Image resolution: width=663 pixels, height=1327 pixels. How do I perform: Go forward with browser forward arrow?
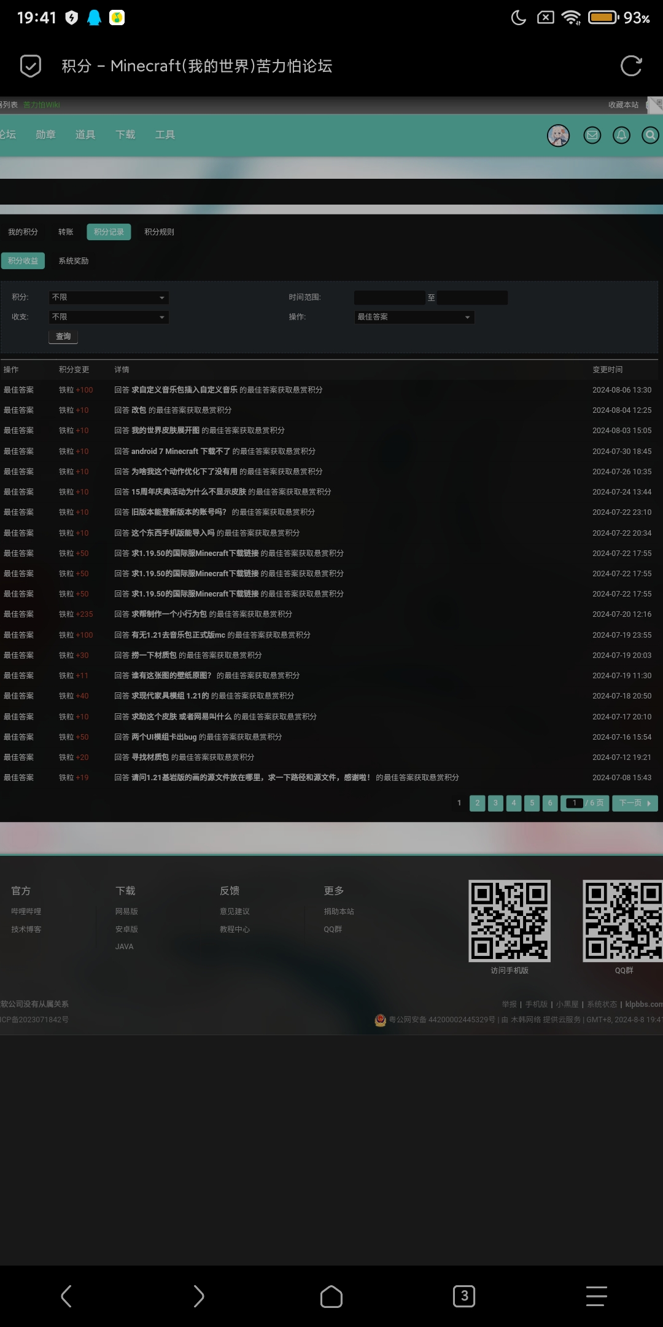(x=199, y=1296)
